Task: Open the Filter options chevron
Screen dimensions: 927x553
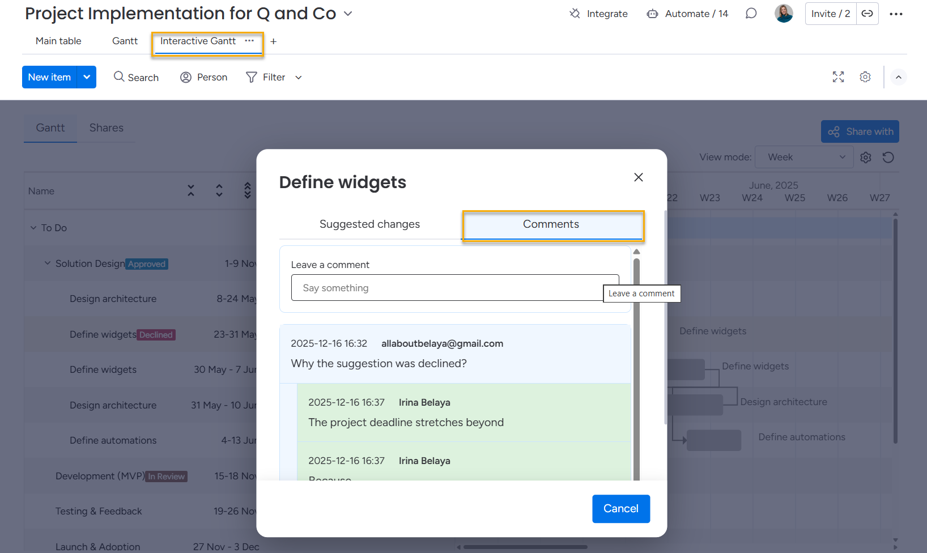Action: pos(299,78)
